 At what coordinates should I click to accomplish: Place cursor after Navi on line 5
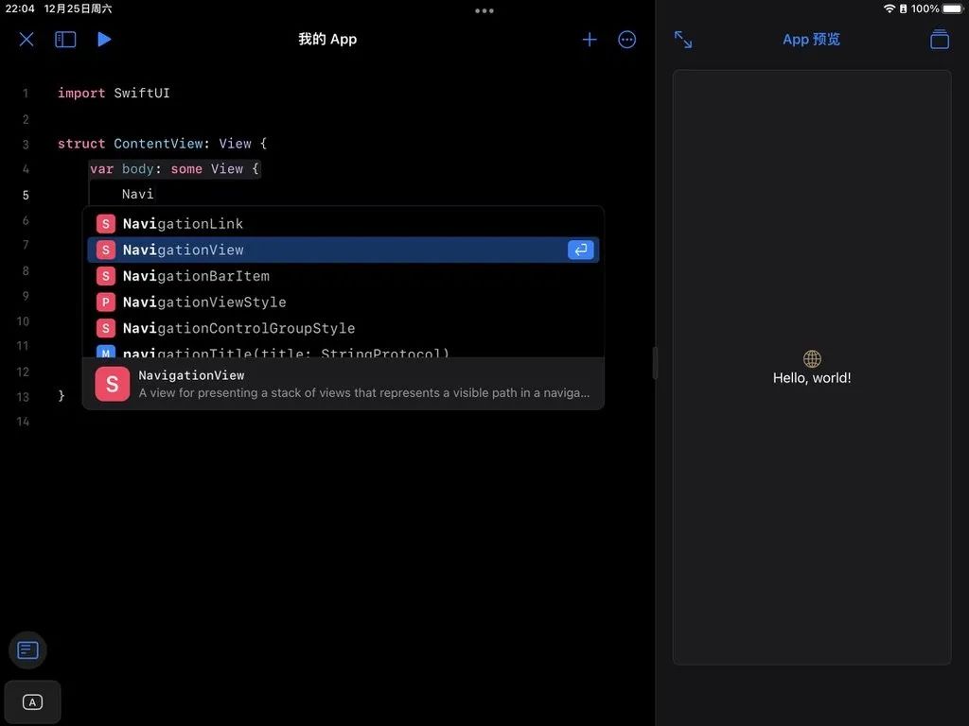click(154, 195)
